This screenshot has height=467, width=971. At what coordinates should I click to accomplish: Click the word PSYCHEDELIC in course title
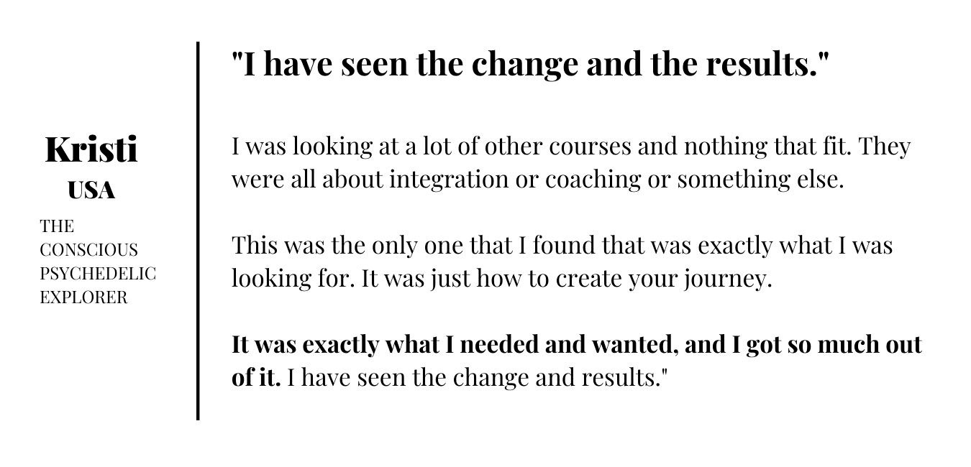tap(98, 274)
